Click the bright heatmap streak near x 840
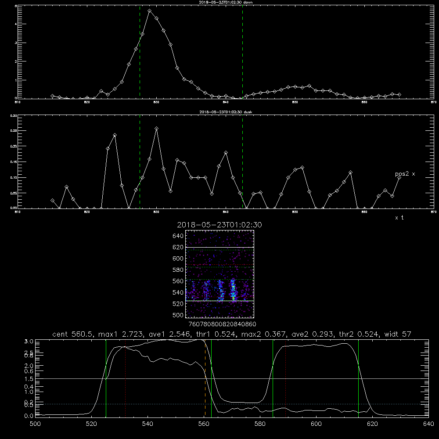Image resolution: width=439 pixels, height=439 pixels. (233, 290)
